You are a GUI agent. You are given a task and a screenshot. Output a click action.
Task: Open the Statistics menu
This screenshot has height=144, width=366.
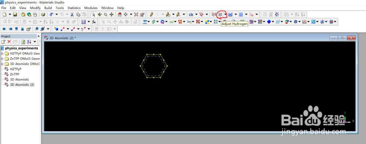[74, 8]
